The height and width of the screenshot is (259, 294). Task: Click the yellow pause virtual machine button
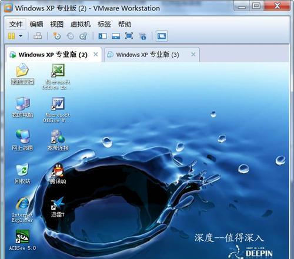pos(11,36)
